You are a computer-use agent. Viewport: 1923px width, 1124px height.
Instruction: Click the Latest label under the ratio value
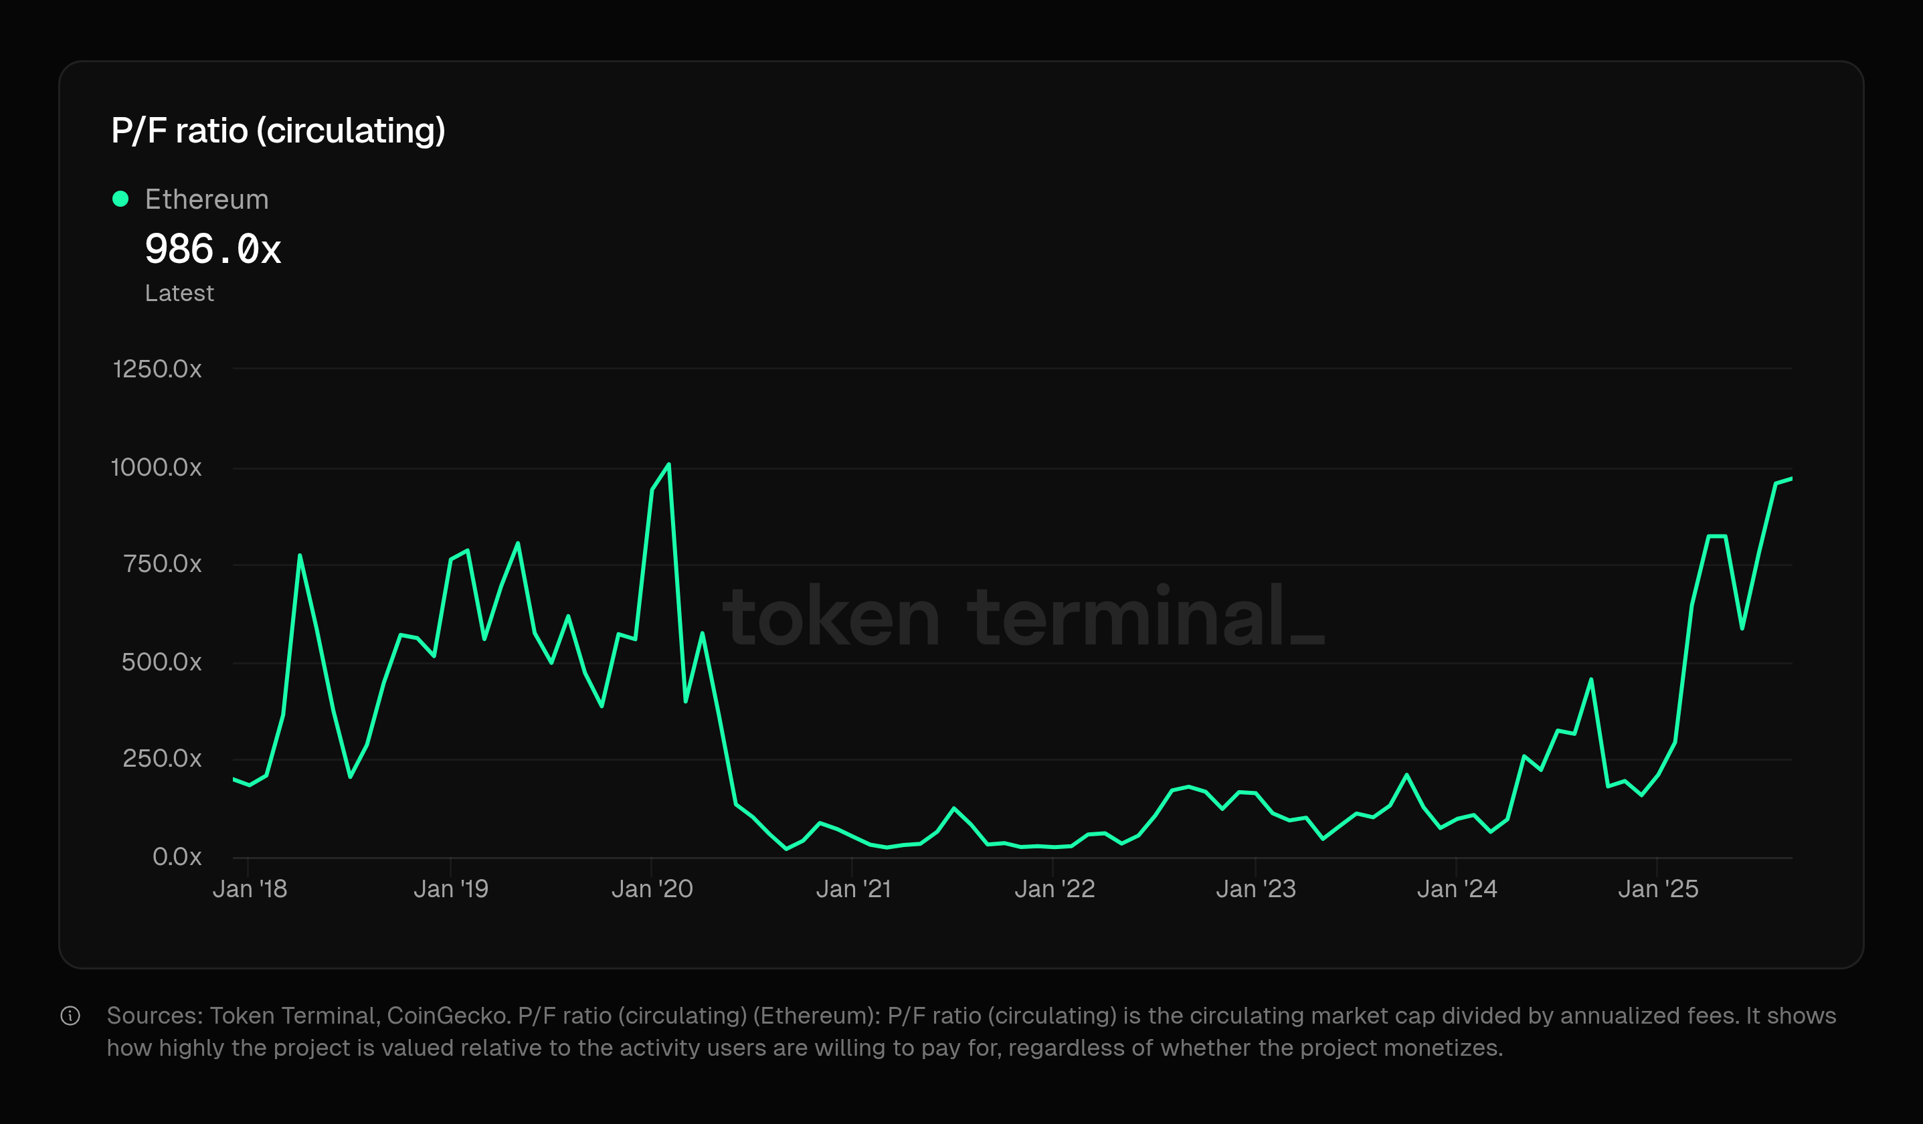[x=179, y=292]
